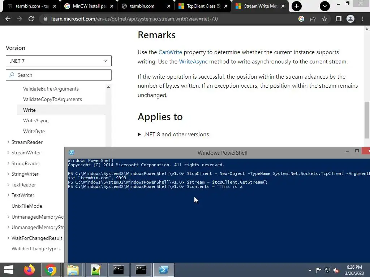Go back with the browser back arrow
Screen dimensions: 370x277
[x=8, y=19]
